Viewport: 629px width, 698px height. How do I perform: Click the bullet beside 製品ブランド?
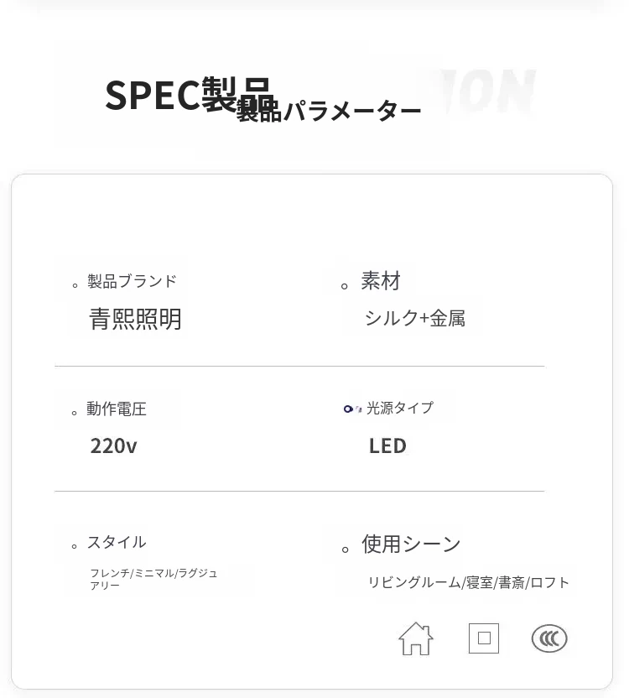coord(75,285)
